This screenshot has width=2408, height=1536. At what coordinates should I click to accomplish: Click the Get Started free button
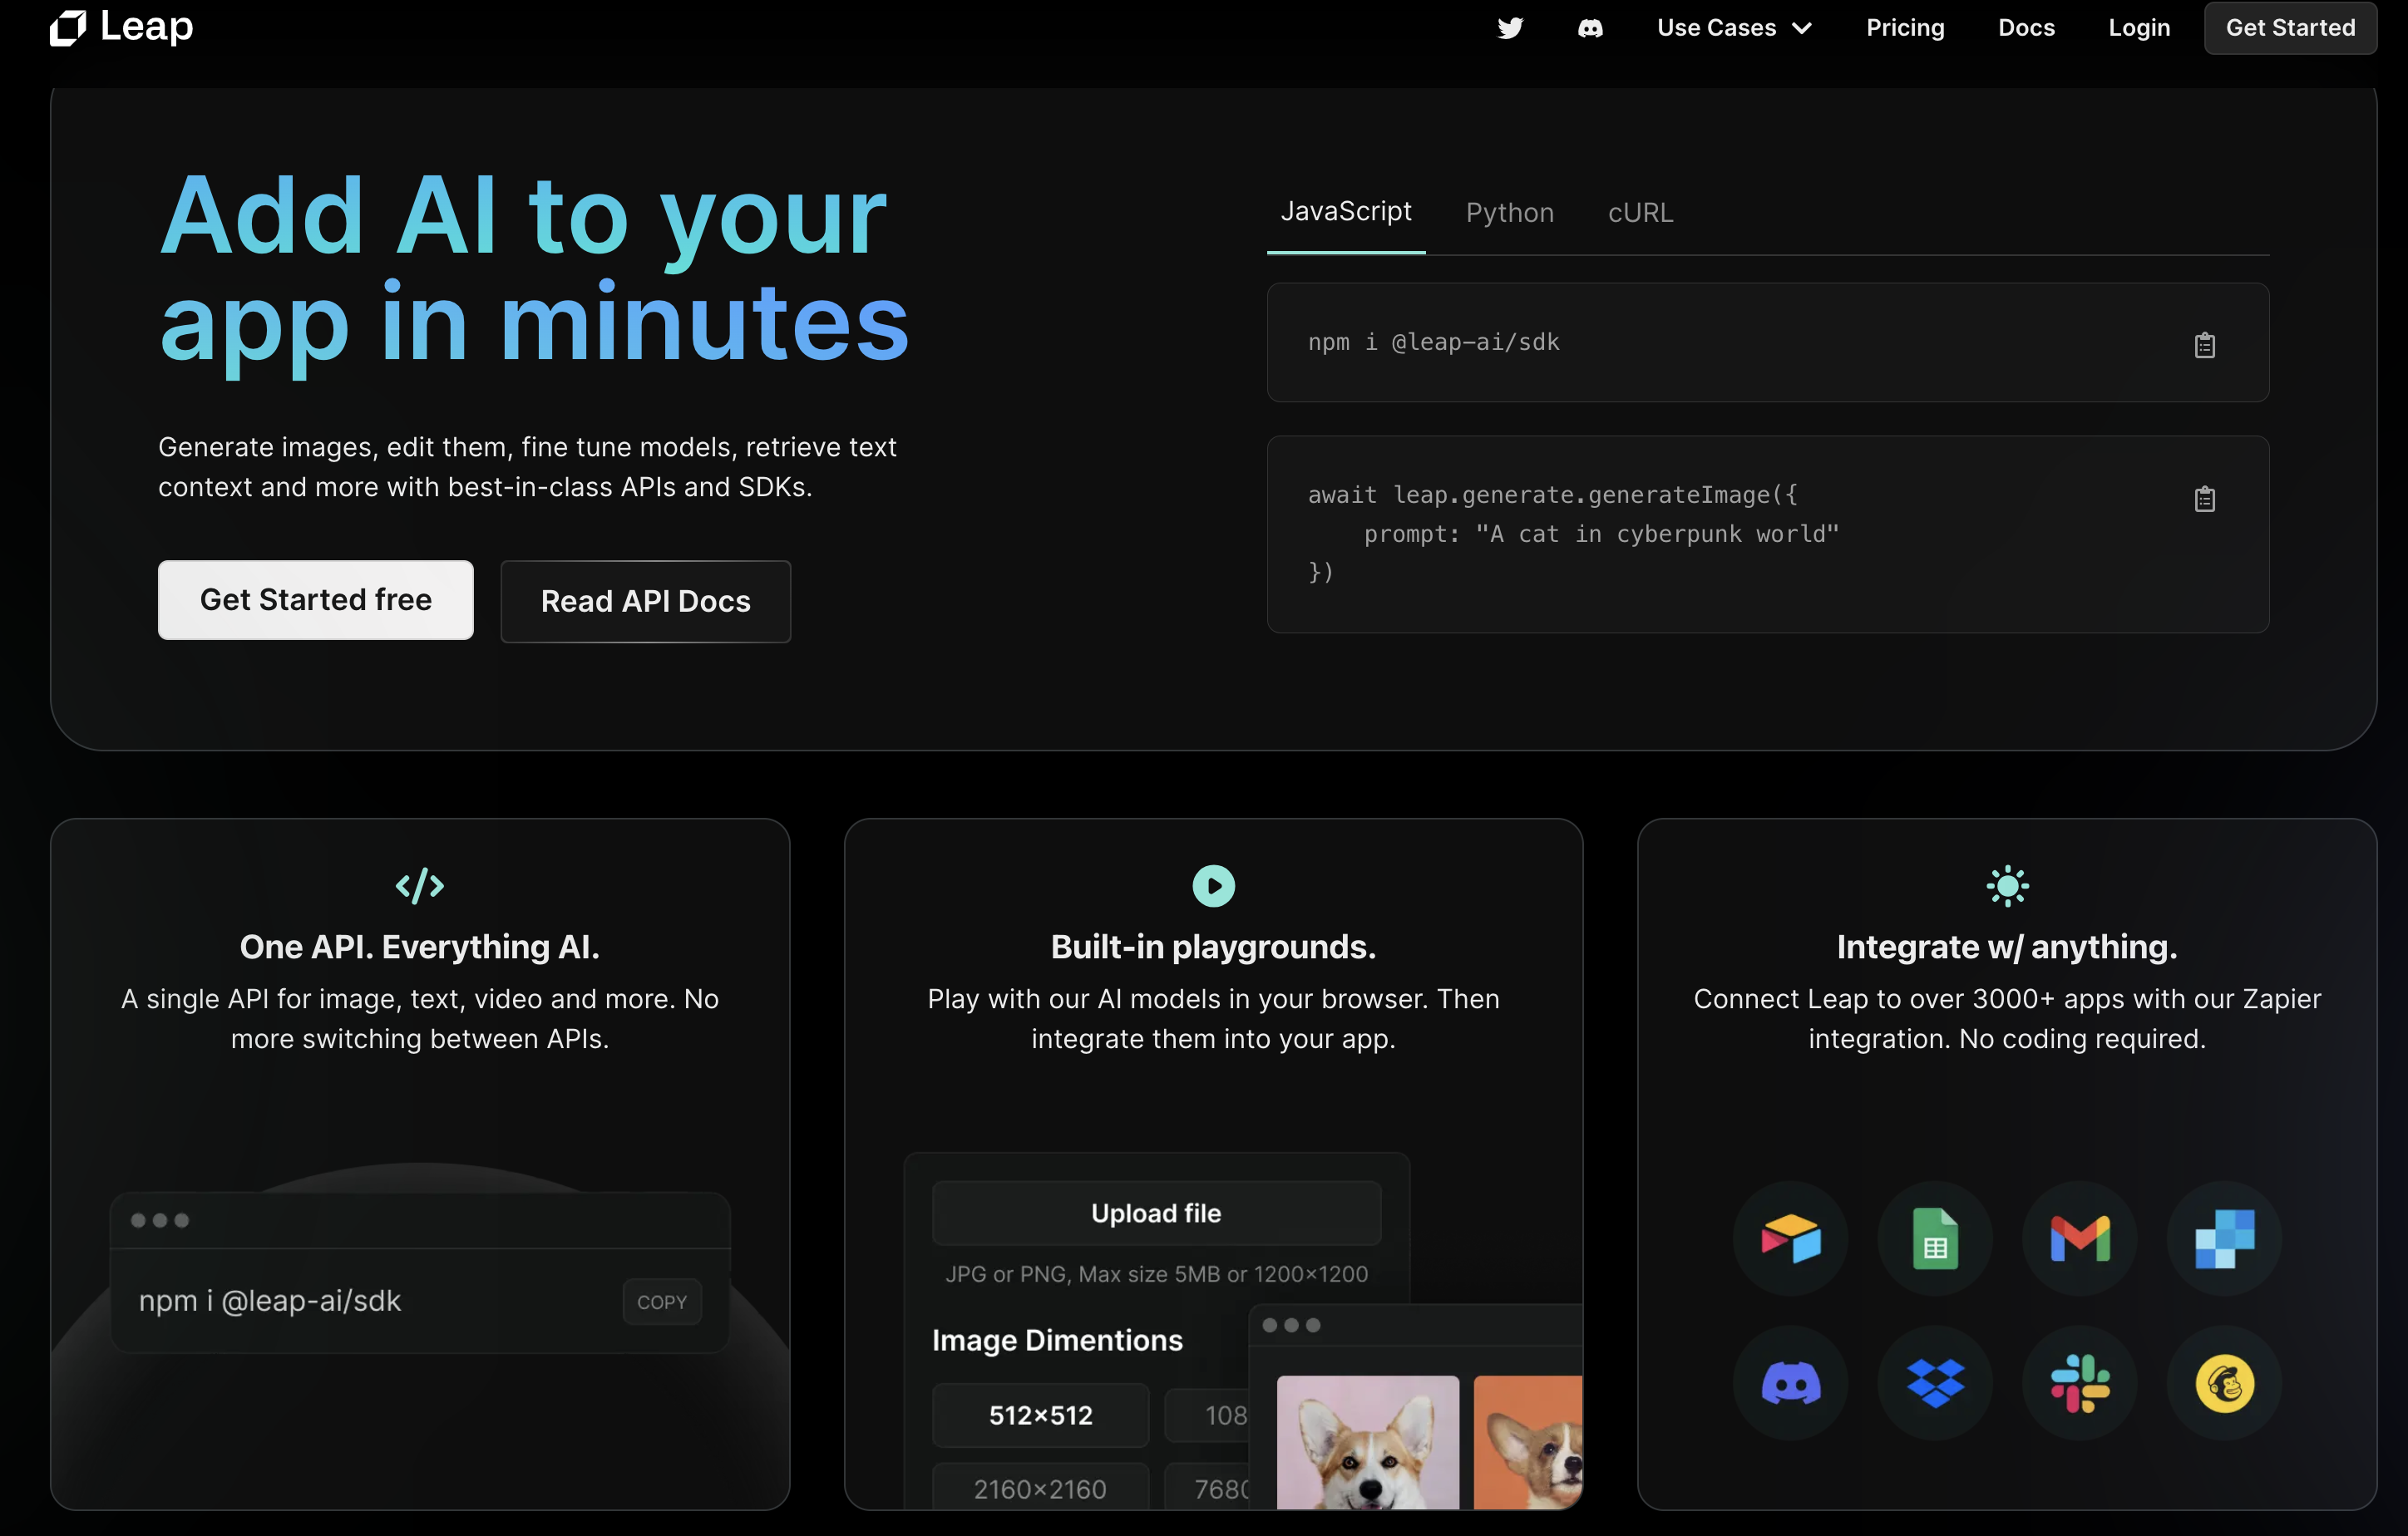coord(316,598)
